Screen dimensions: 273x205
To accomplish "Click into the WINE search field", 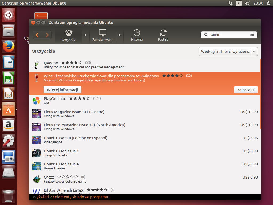I will pyautogui.click(x=228, y=35).
